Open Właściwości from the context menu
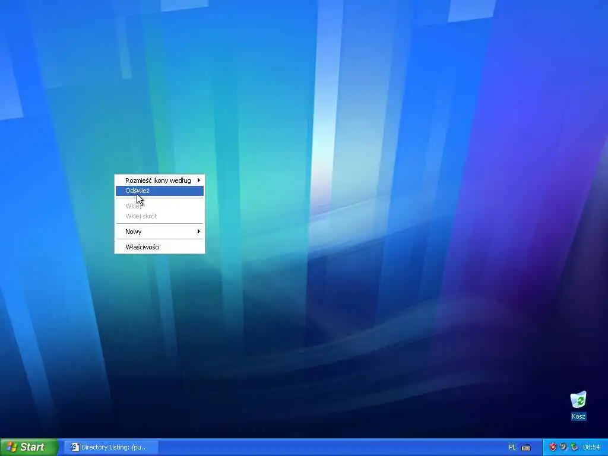 [x=159, y=247]
